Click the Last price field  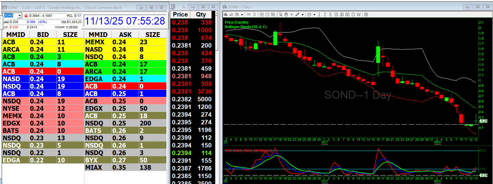coord(18,22)
